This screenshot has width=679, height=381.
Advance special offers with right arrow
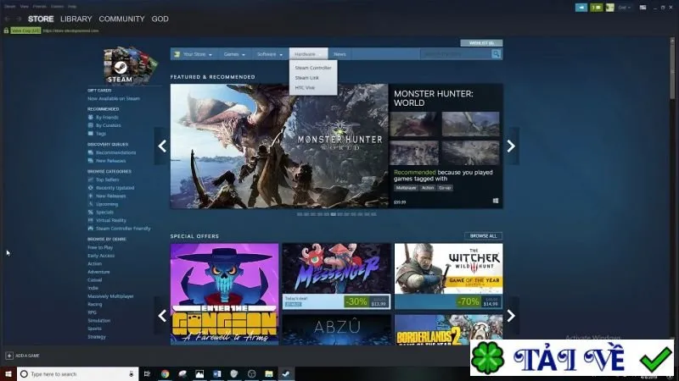[511, 316]
